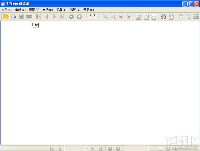
Task: Open the 视图(V) menu
Action: coord(34,10)
